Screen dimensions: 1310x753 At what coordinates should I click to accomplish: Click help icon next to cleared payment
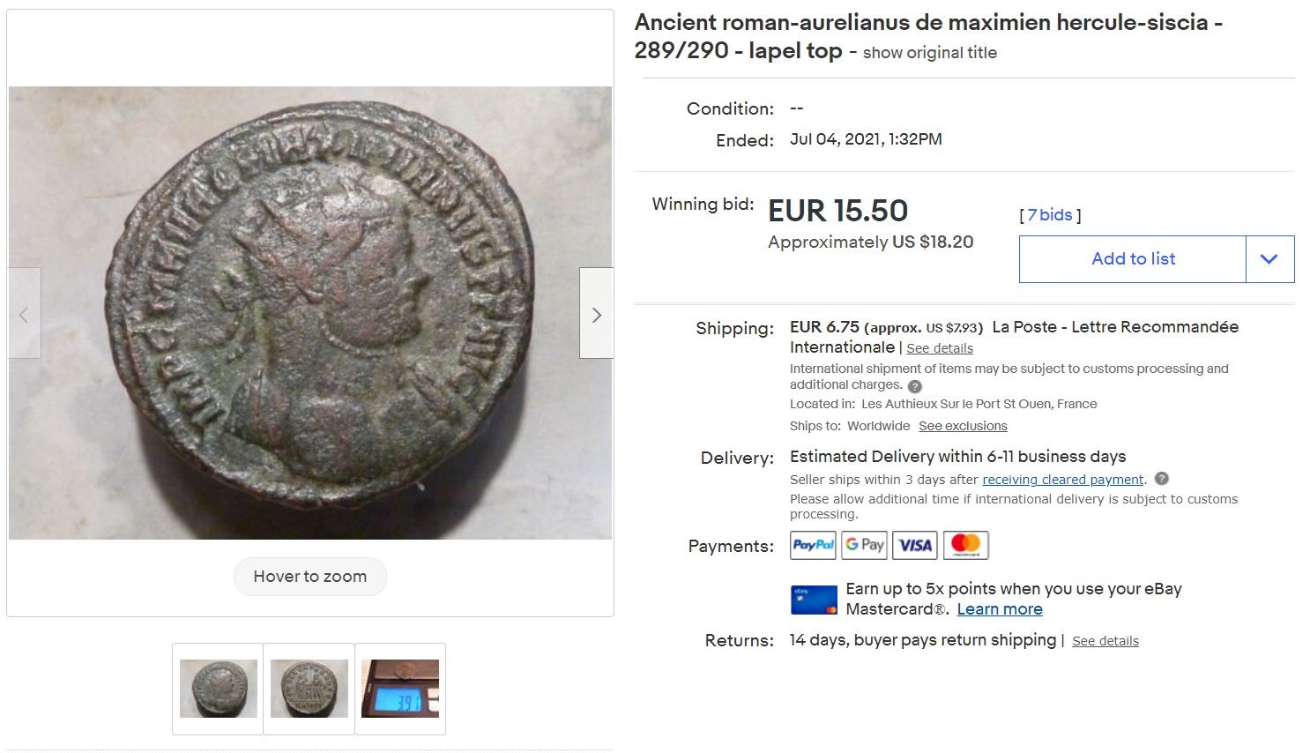click(x=1162, y=479)
